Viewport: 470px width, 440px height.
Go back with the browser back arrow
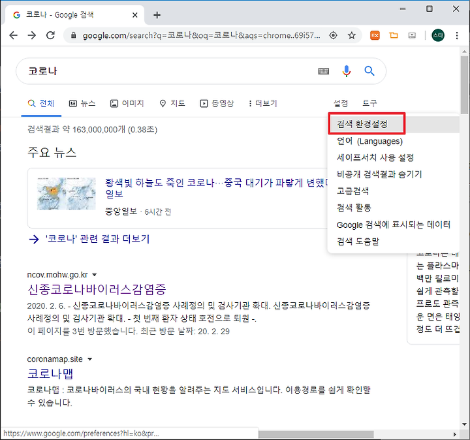(x=13, y=35)
